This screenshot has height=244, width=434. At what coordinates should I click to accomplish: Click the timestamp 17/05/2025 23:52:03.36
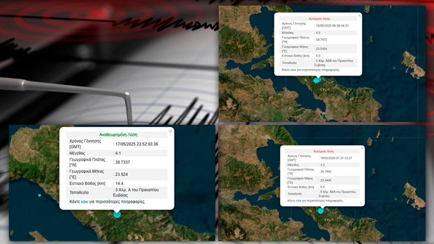[x=137, y=144]
